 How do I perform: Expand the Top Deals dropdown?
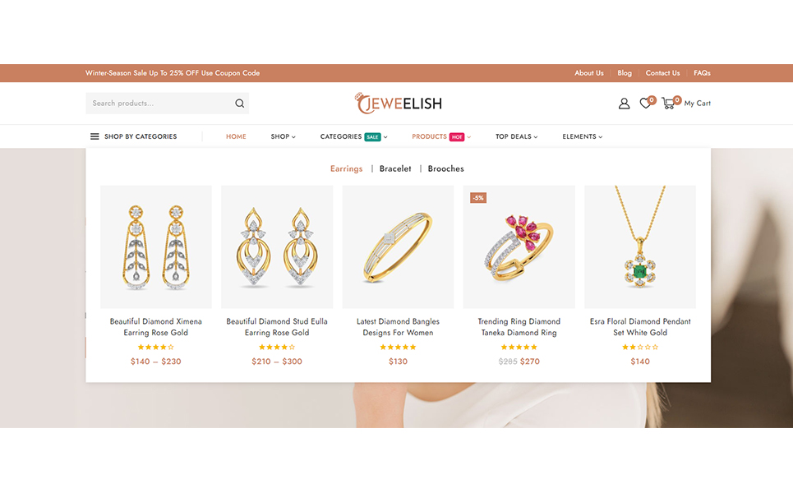point(516,136)
